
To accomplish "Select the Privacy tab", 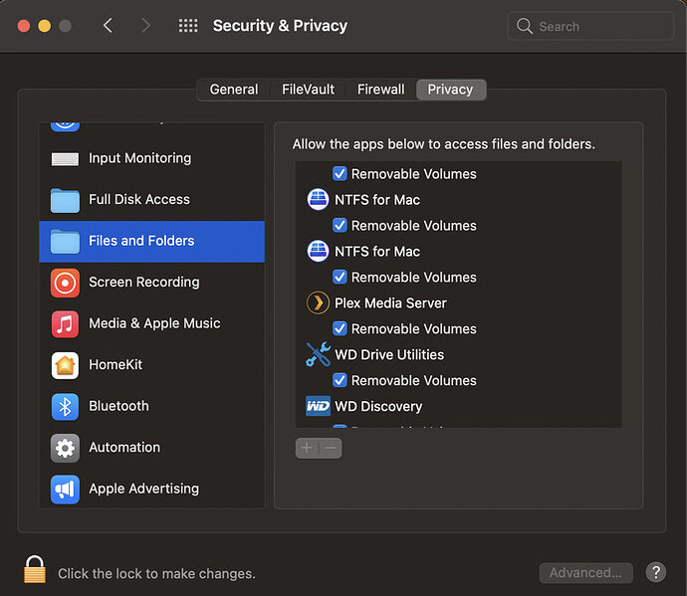I will click(x=450, y=90).
